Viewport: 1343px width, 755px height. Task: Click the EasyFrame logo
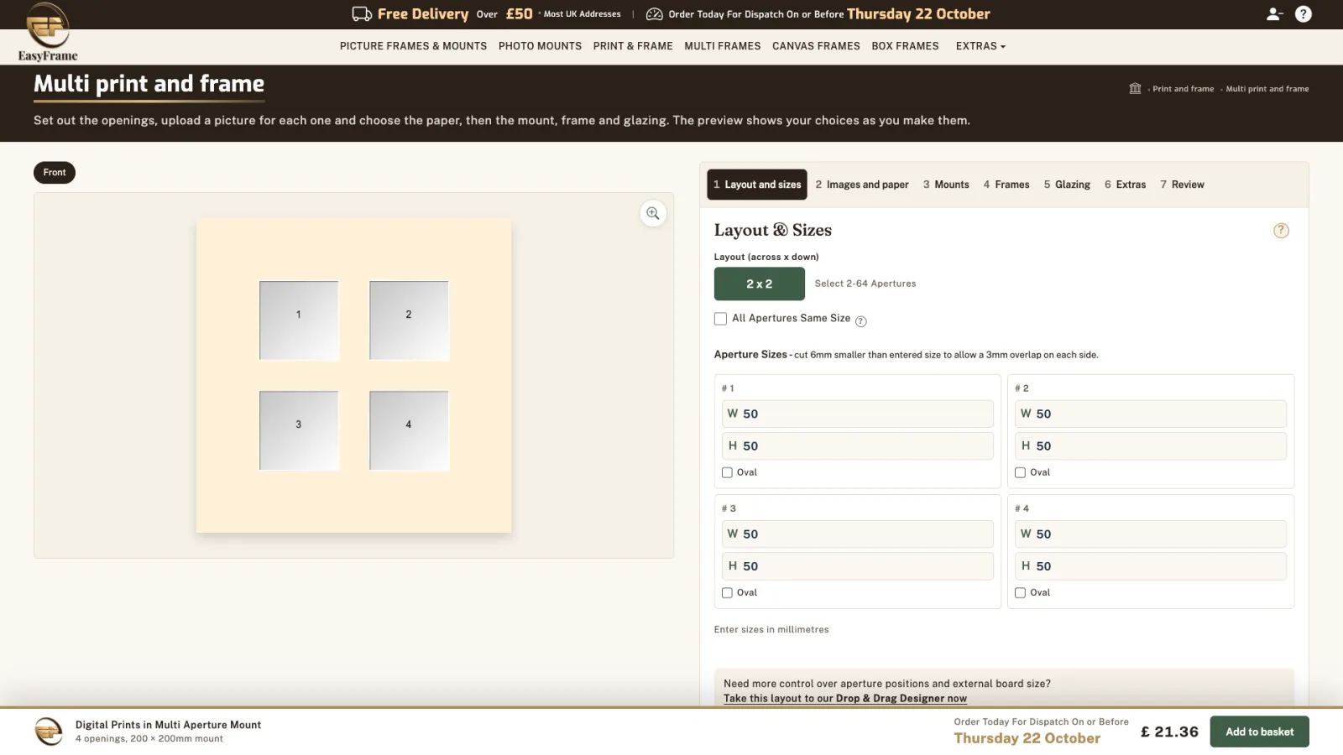click(x=48, y=32)
